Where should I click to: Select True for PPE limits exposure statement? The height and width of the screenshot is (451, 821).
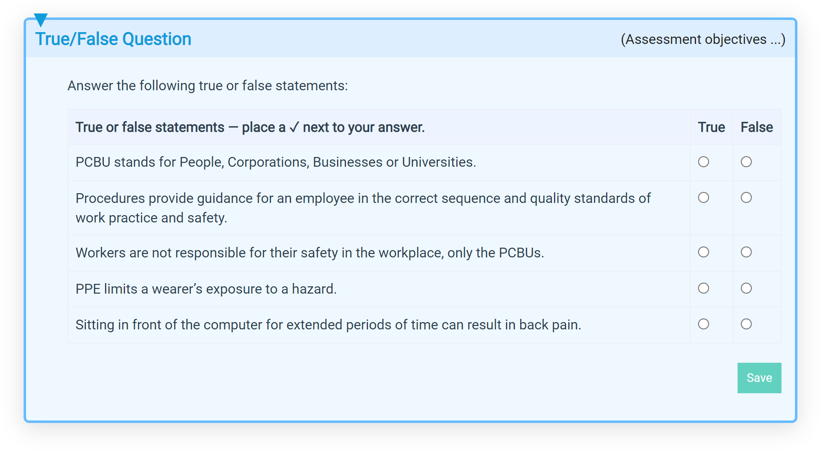(703, 288)
